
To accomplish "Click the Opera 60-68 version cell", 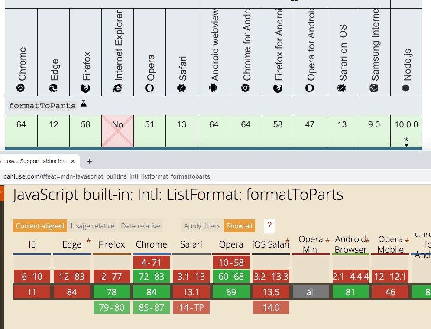I will pos(231,276).
